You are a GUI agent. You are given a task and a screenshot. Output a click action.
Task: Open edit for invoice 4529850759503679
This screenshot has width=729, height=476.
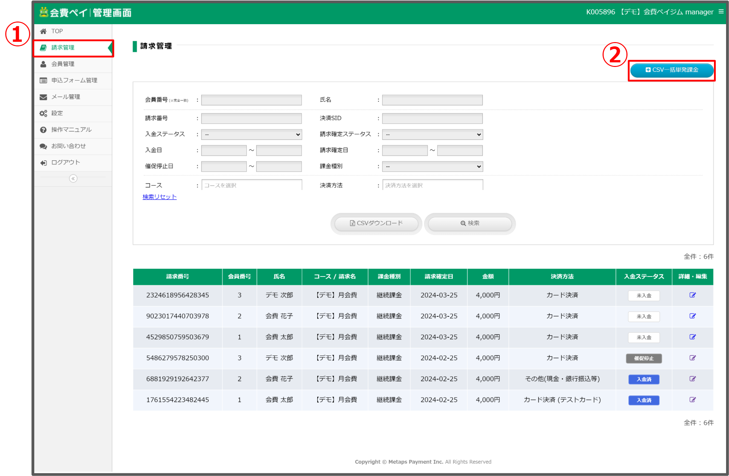tap(692, 337)
